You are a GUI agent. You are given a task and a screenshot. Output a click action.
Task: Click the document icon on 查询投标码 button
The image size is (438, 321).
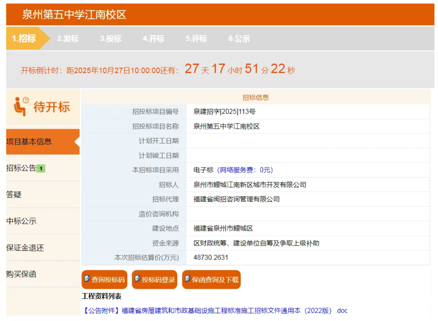pos(87,279)
